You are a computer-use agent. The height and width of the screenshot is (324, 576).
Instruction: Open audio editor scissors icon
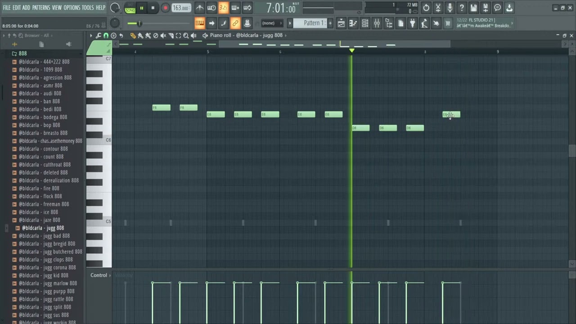(438, 8)
